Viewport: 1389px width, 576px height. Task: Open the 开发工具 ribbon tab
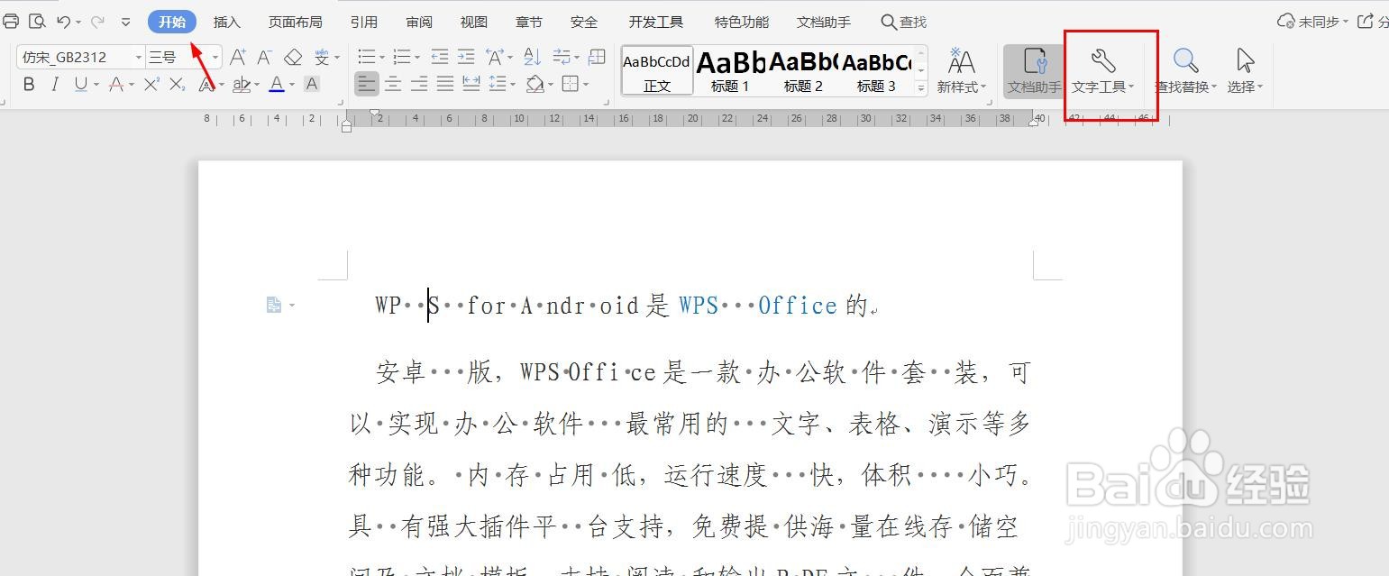point(655,21)
